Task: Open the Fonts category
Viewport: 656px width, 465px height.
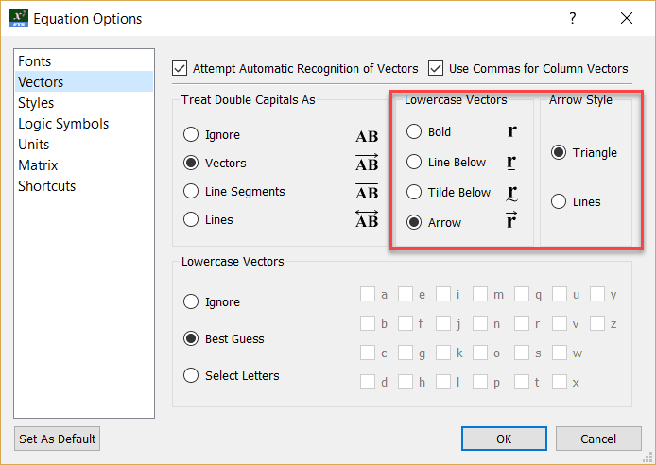Action: pyautogui.click(x=35, y=61)
